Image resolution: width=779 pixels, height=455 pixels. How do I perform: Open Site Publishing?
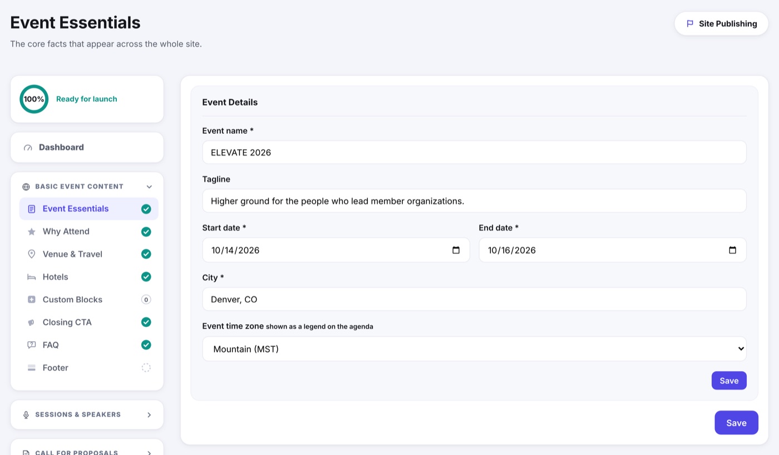click(x=721, y=24)
